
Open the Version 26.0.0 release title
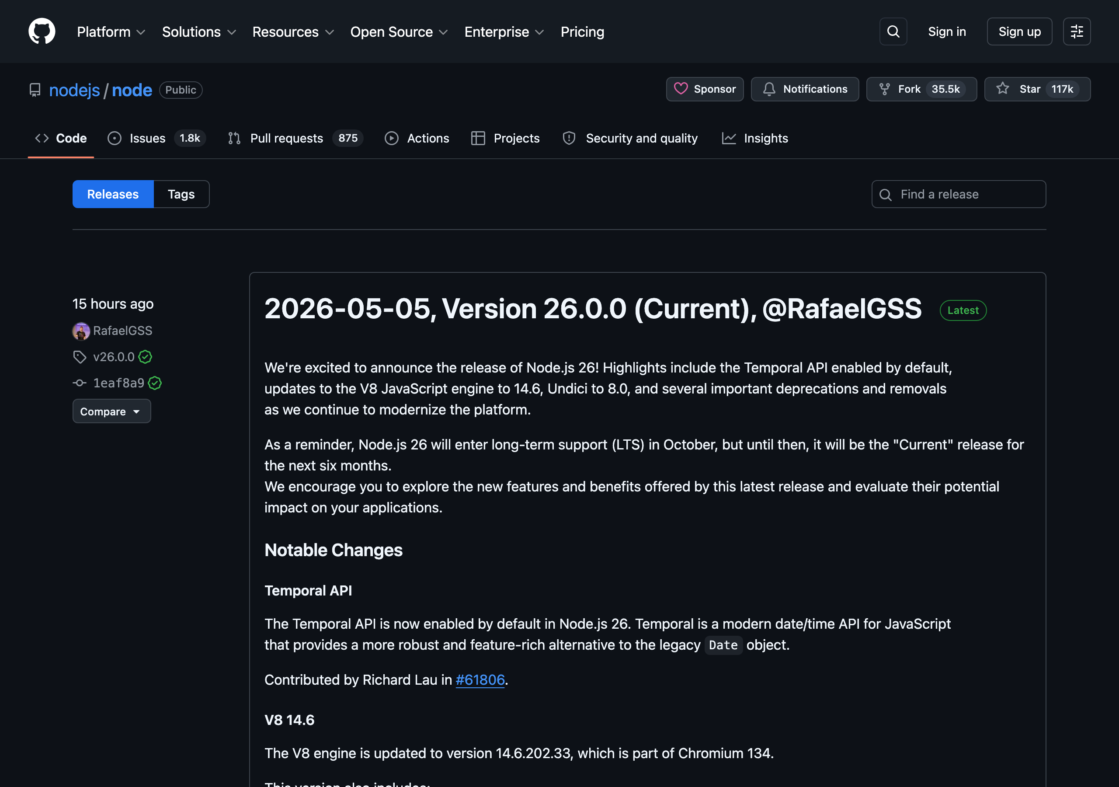tap(593, 309)
